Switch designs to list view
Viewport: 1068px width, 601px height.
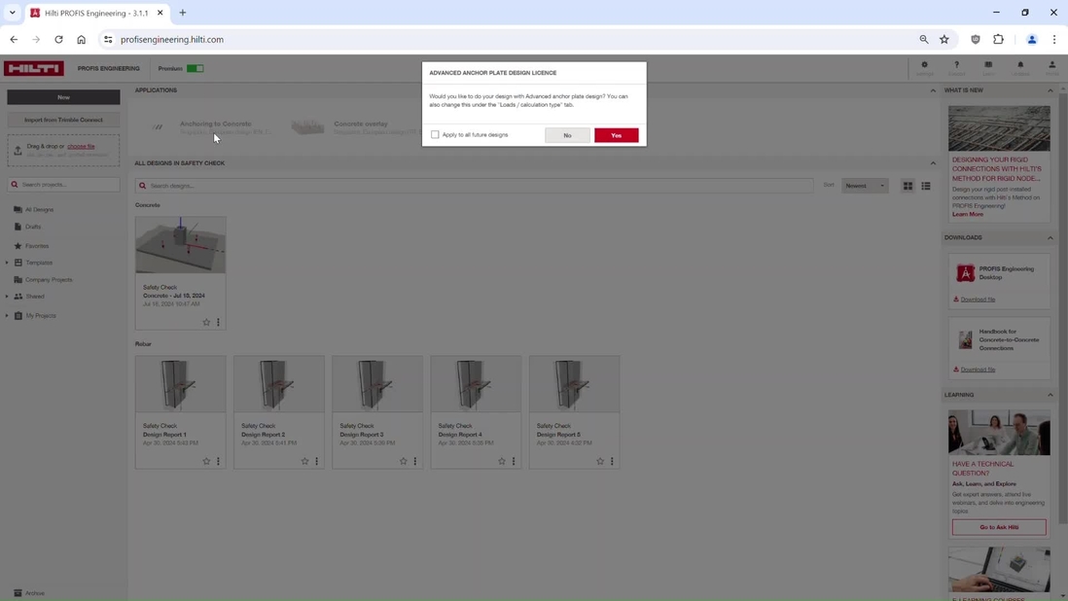[925, 186]
